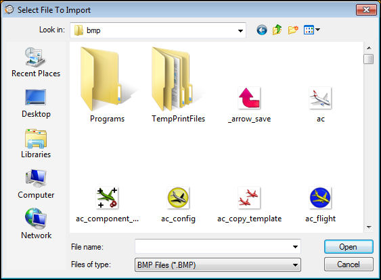Viewport: 381px width, 280px height.
Task: Click the file list scrollbar thumb
Action: tap(369, 59)
